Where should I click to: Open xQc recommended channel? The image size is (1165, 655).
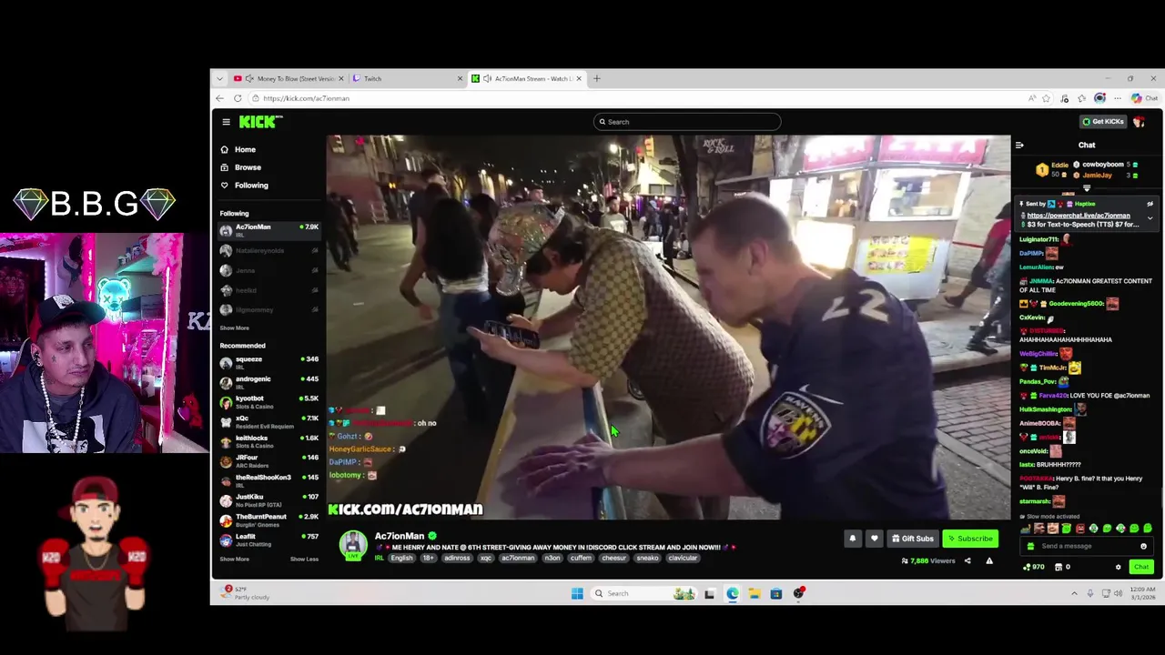(268, 421)
